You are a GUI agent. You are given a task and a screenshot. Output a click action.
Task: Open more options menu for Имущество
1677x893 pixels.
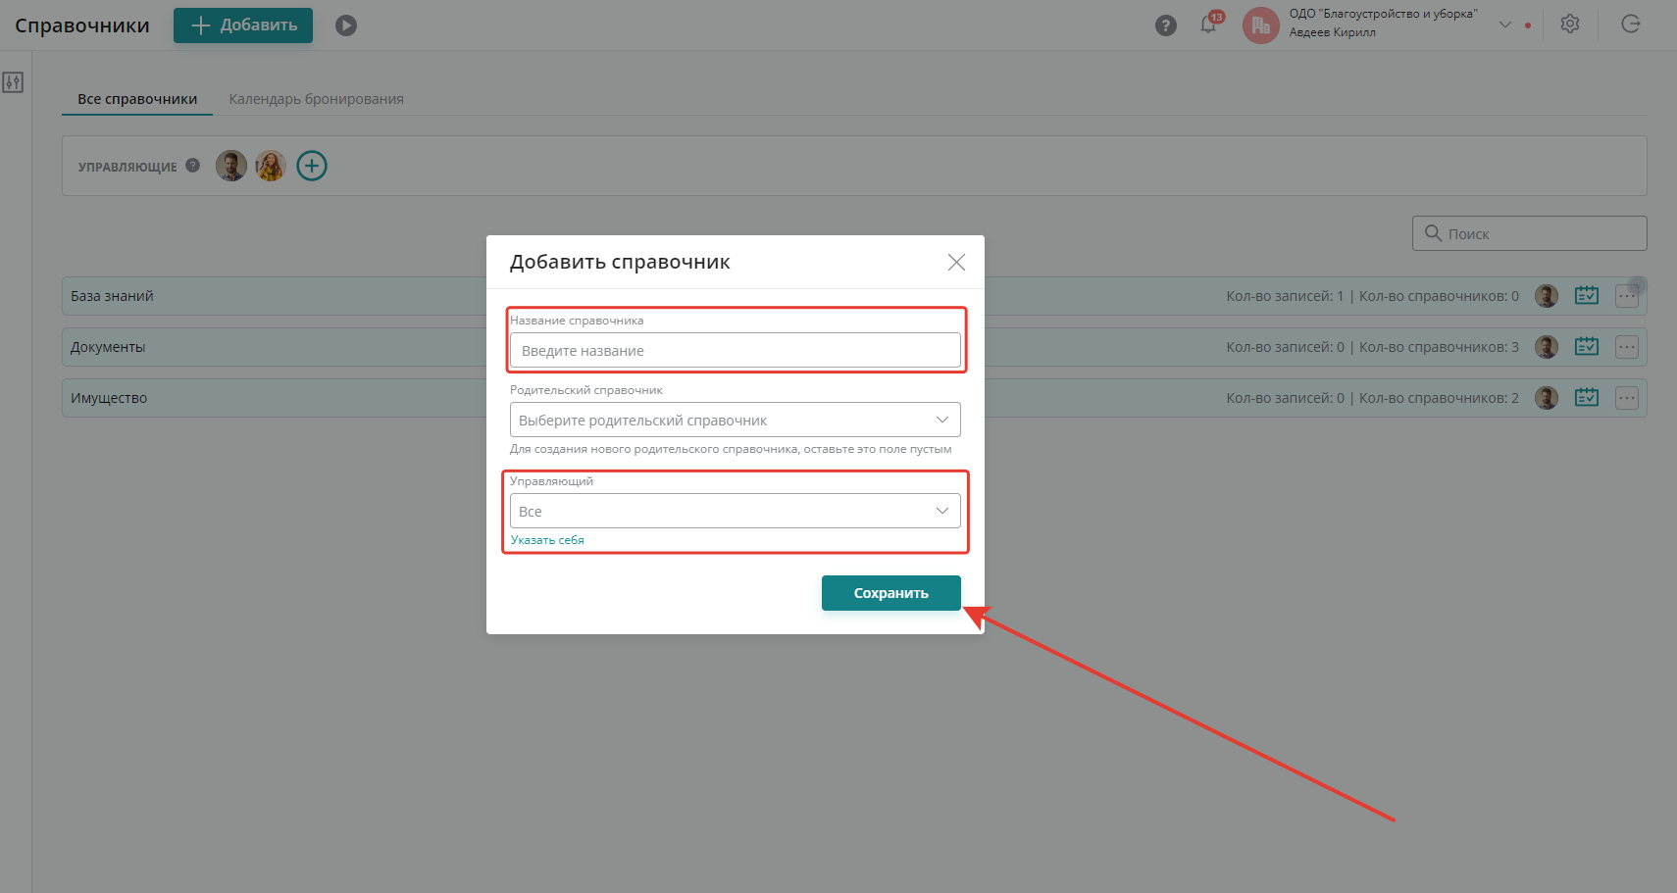point(1627,398)
